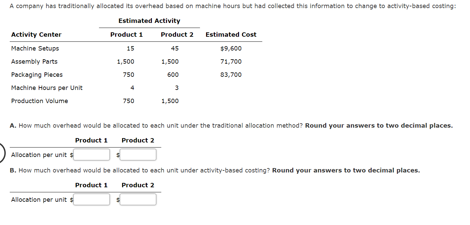Click the Product 1 allocation input under part A
The image size is (470, 225).
[x=92, y=155]
